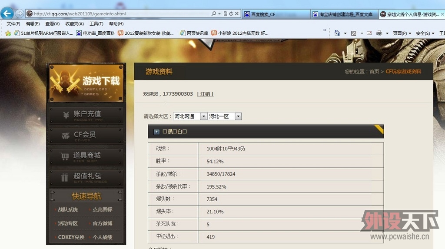Click the 首页 breadcrumb link
This screenshot has width=445, height=249.
(374, 72)
